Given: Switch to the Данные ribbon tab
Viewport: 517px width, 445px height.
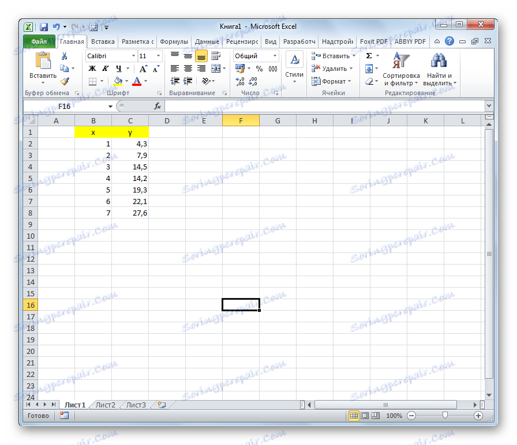Looking at the screenshot, I should pyautogui.click(x=207, y=42).
